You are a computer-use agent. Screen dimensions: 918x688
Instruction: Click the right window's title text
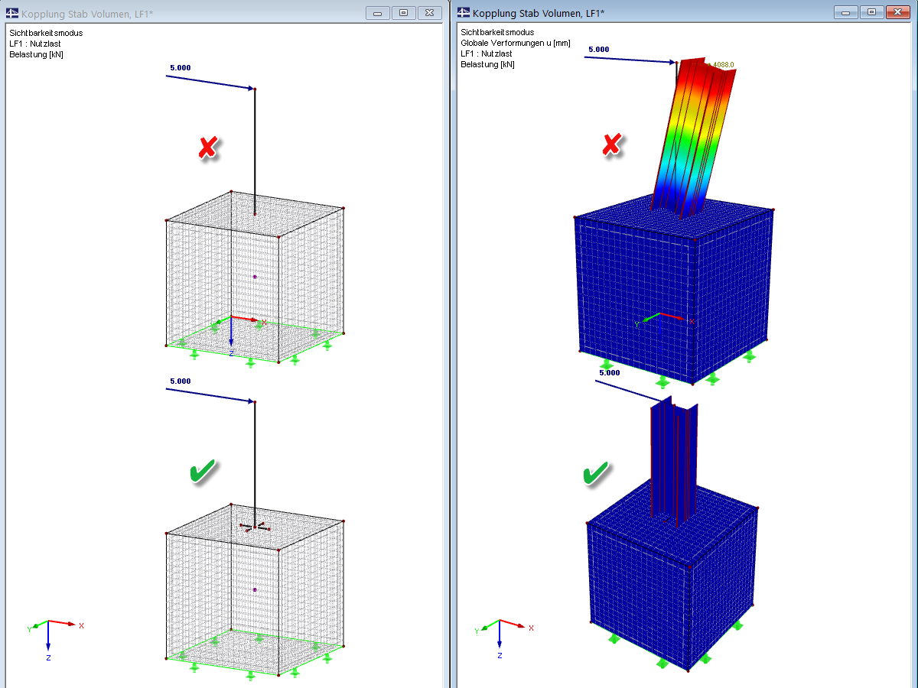(539, 14)
